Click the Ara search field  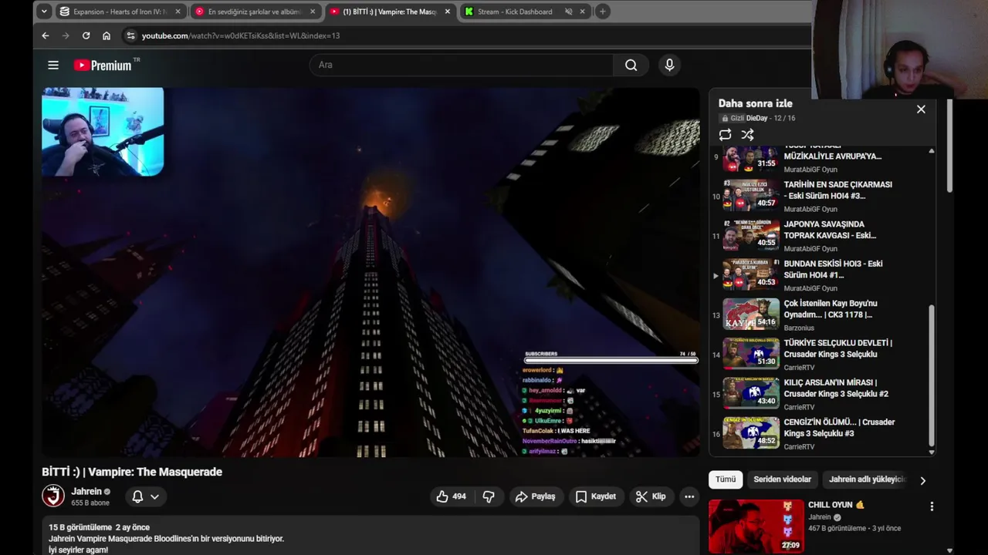[462, 65]
